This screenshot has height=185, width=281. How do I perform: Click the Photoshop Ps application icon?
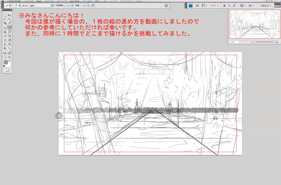(190, 6)
